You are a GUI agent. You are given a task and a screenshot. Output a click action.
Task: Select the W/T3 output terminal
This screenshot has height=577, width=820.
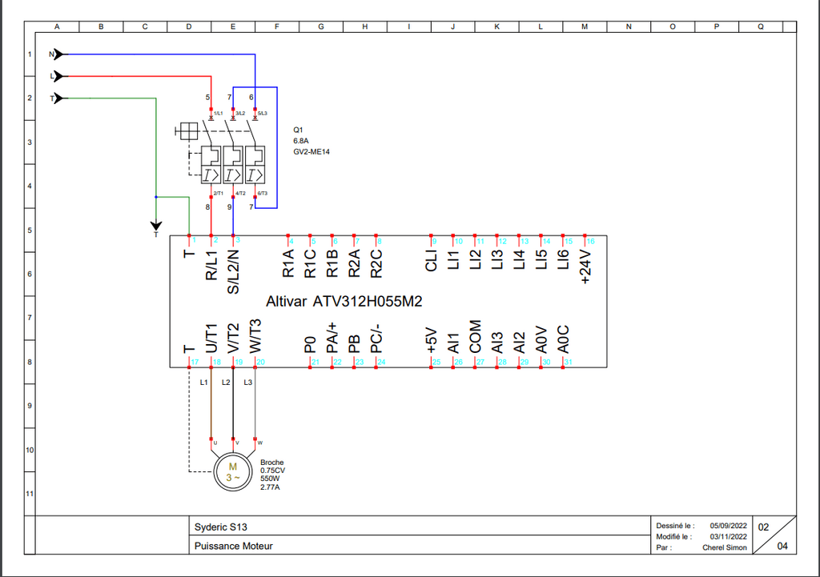[255, 337]
